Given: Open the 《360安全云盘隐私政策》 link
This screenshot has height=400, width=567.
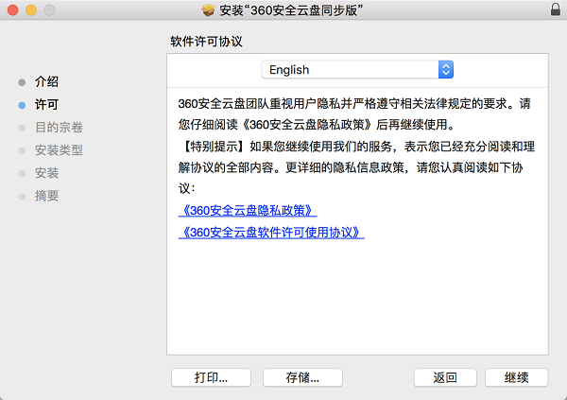Looking at the screenshot, I should pos(248,210).
